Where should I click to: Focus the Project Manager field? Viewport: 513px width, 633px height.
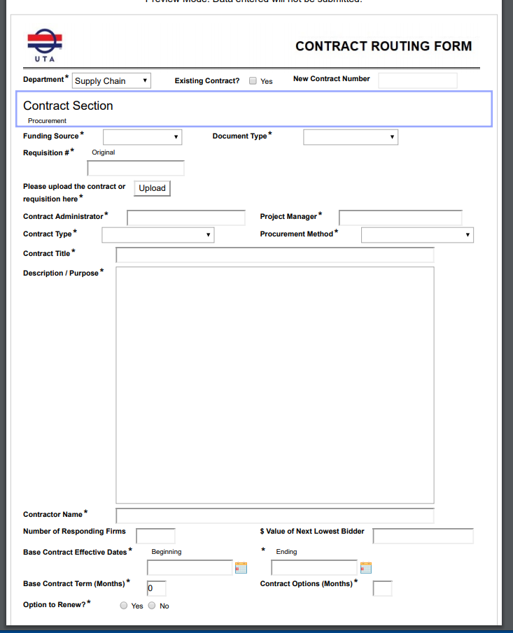pyautogui.click(x=401, y=218)
